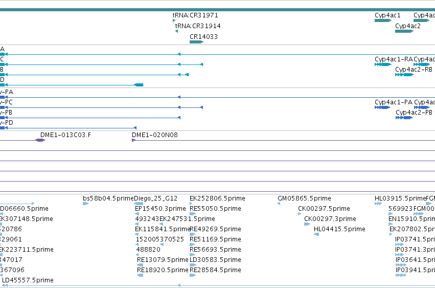This screenshot has width=435, height=288.
Task: Open the Cyp4ac1-PA protein feature
Action: [382, 107]
